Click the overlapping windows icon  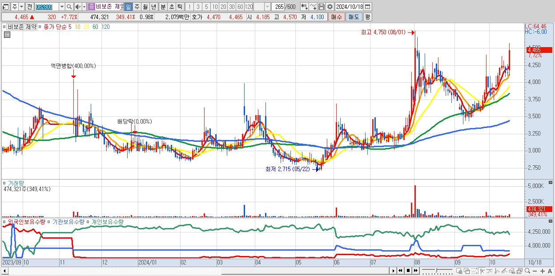tap(467, 271)
